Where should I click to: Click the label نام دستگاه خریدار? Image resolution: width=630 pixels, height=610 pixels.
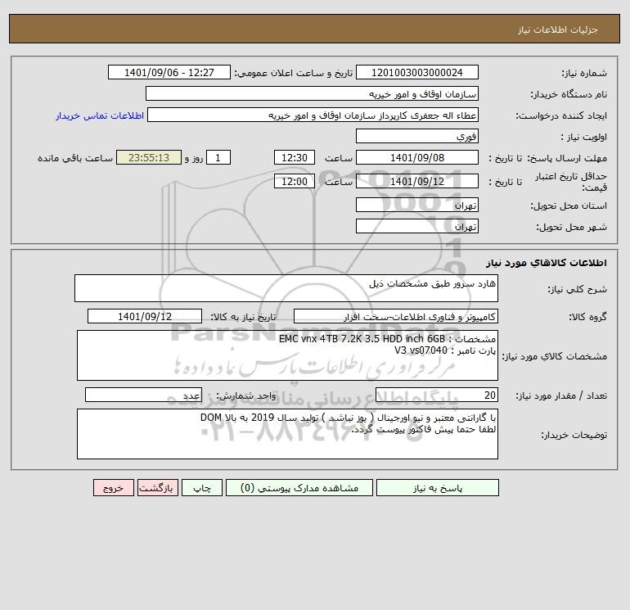569,94
